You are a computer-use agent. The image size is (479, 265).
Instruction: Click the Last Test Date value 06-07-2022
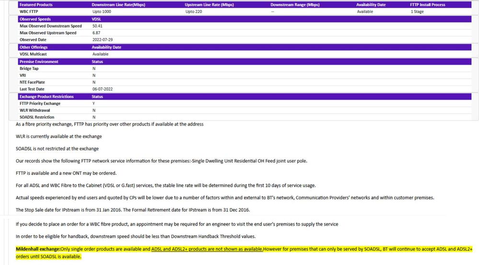(103, 89)
